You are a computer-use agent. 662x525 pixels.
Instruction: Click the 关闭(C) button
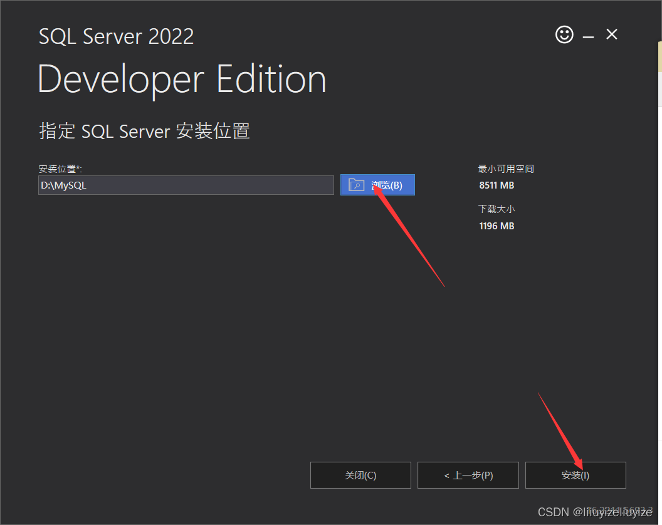tap(360, 476)
